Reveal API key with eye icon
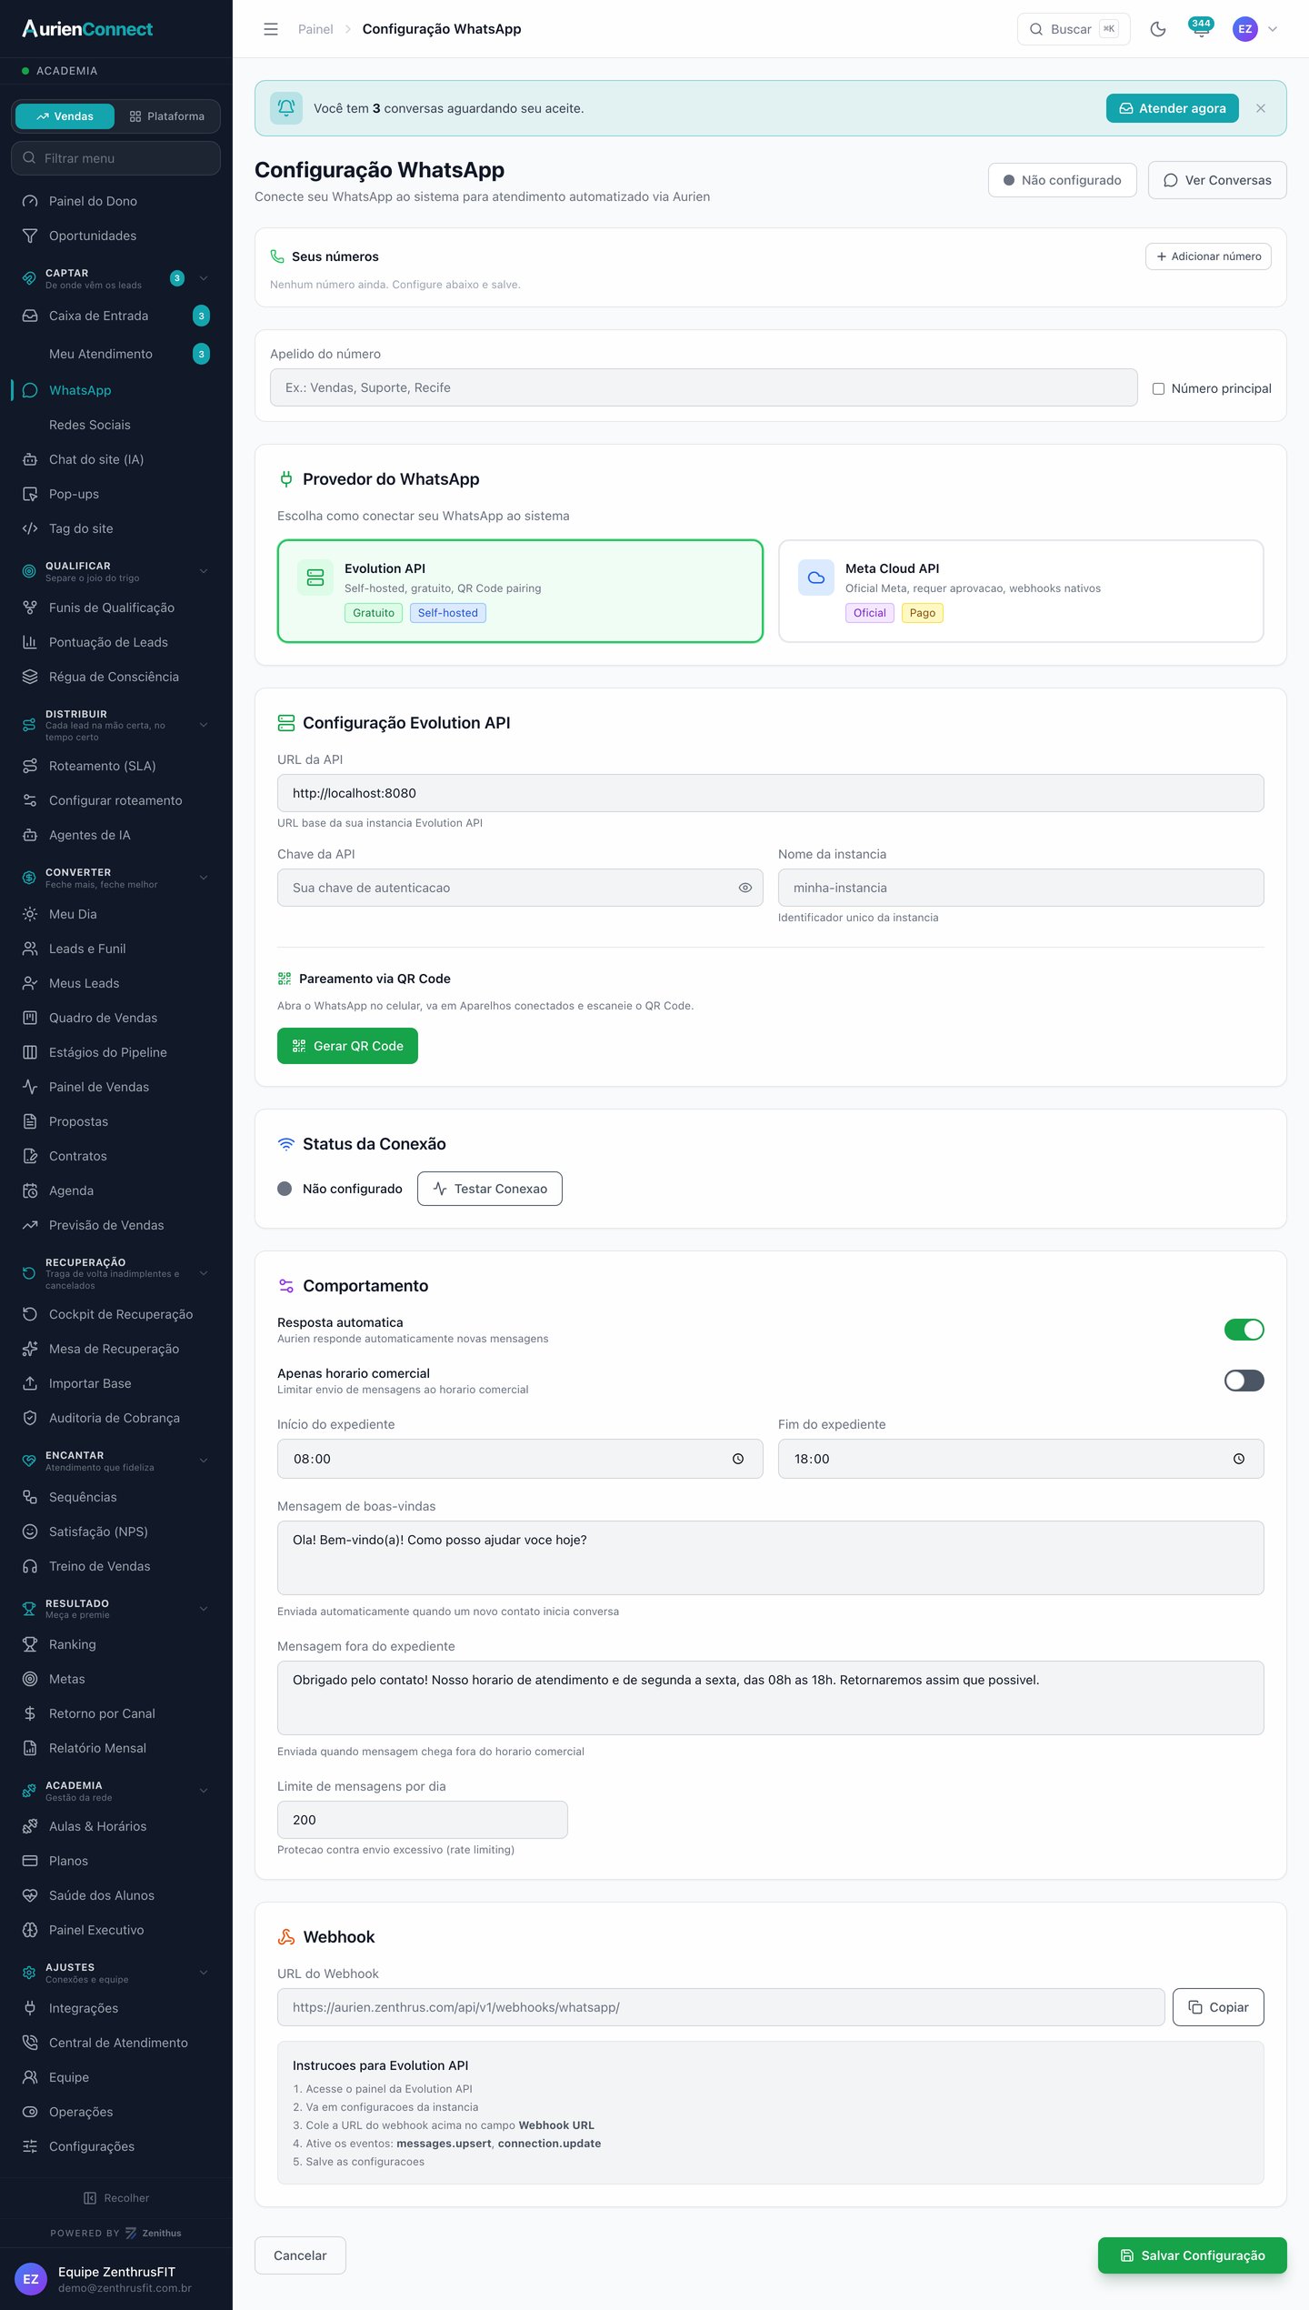This screenshot has height=2310, width=1309. pos(744,888)
